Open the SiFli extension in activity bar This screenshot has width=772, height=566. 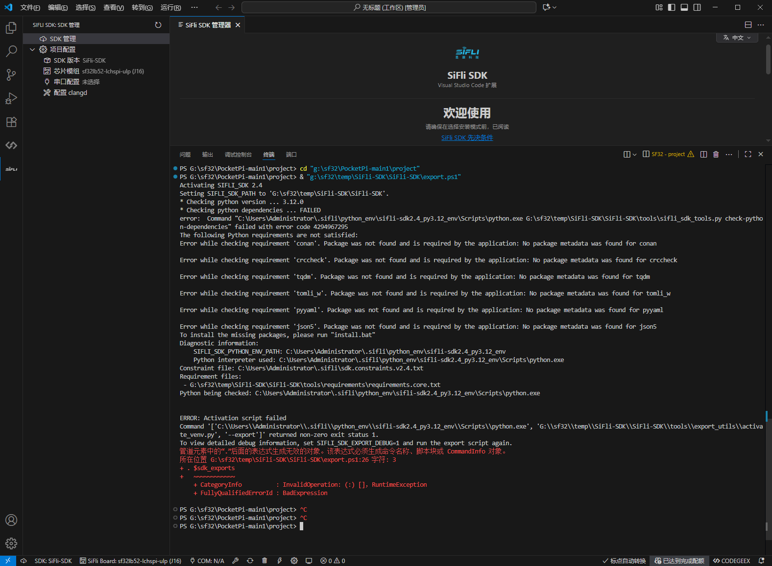pyautogui.click(x=11, y=169)
